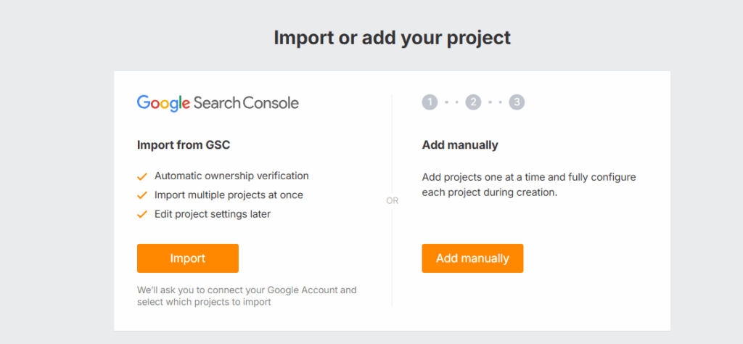Select the 'Edit project settings later' text

213,214
